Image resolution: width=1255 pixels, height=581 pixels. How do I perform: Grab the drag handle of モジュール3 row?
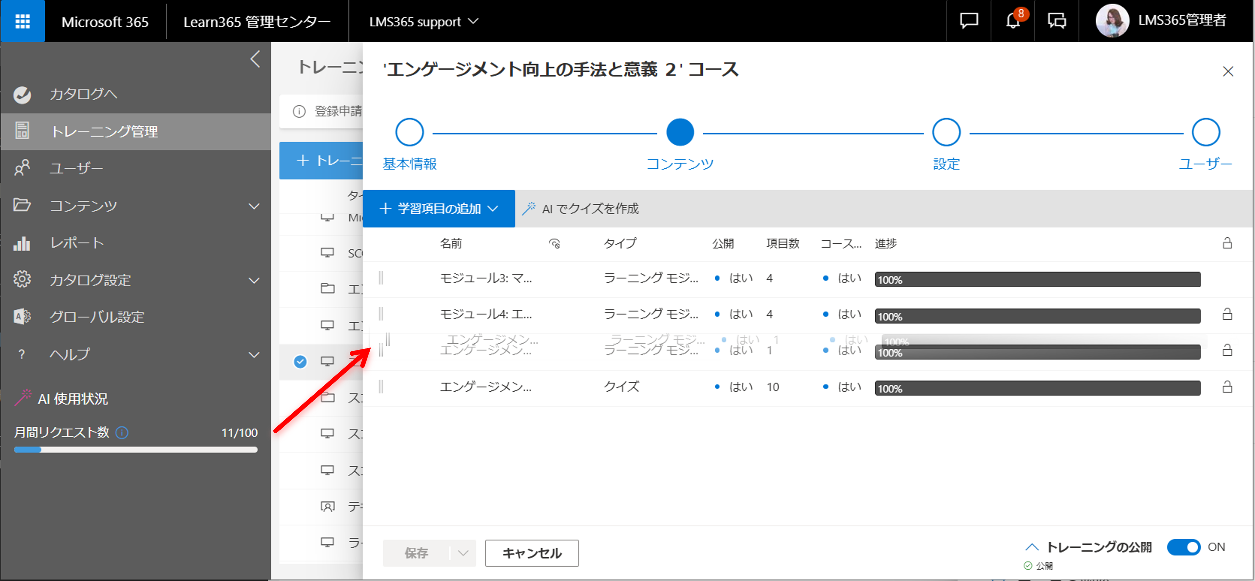pos(381,278)
